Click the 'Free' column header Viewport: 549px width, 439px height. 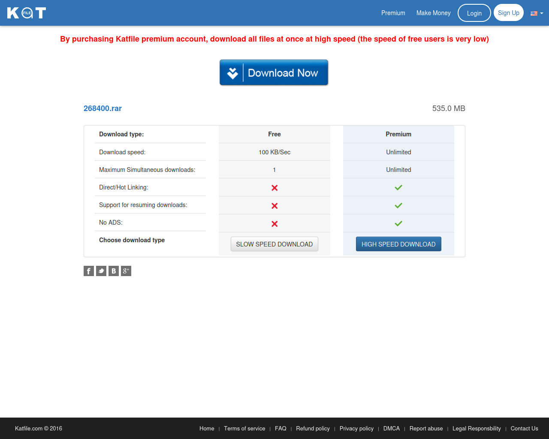(274, 134)
